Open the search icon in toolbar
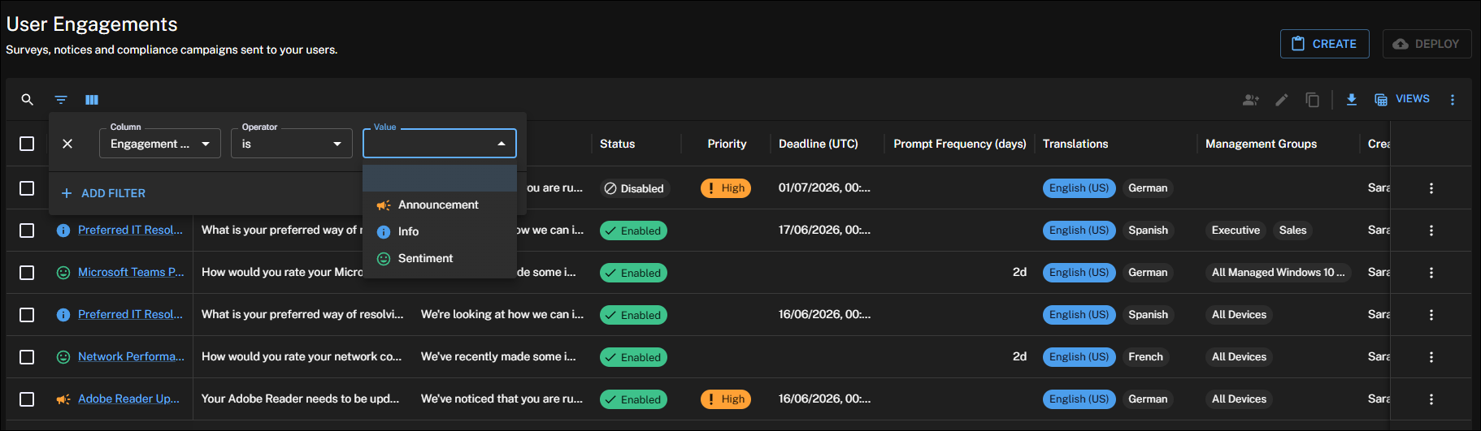 point(27,100)
